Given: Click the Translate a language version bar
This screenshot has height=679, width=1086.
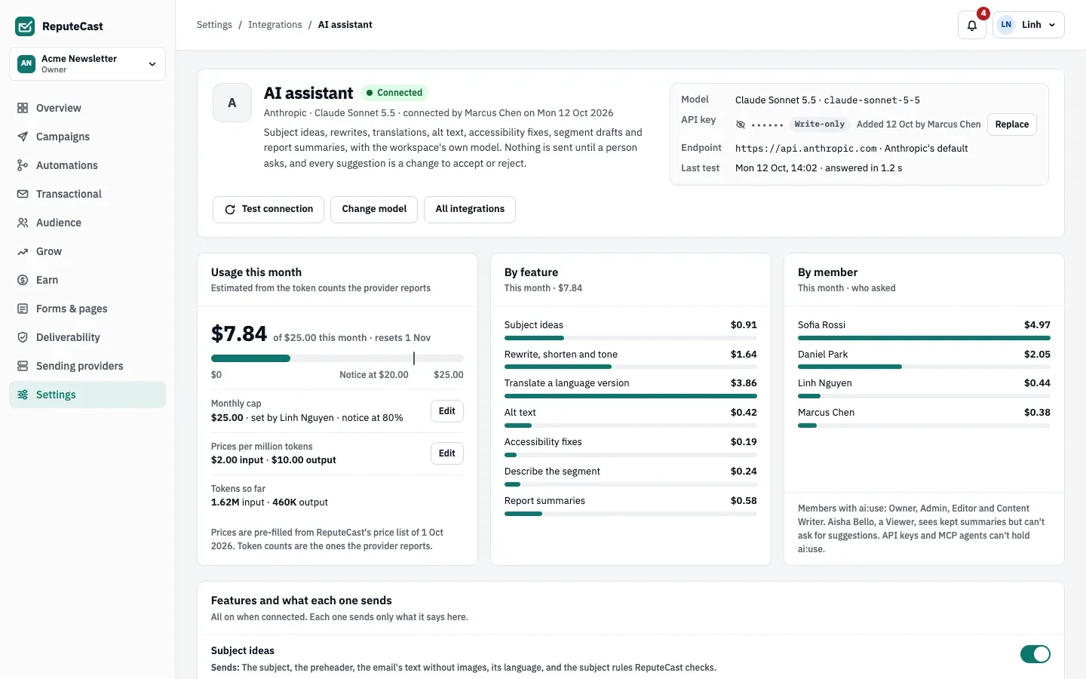Looking at the screenshot, I should pos(630,396).
